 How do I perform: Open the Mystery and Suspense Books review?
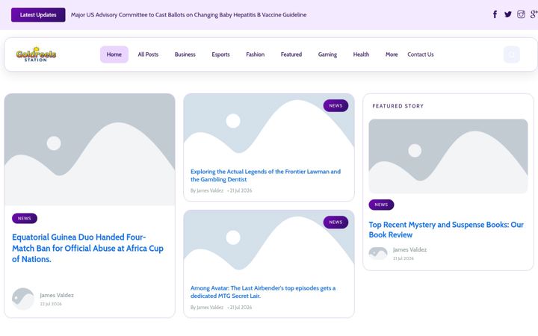pos(446,230)
